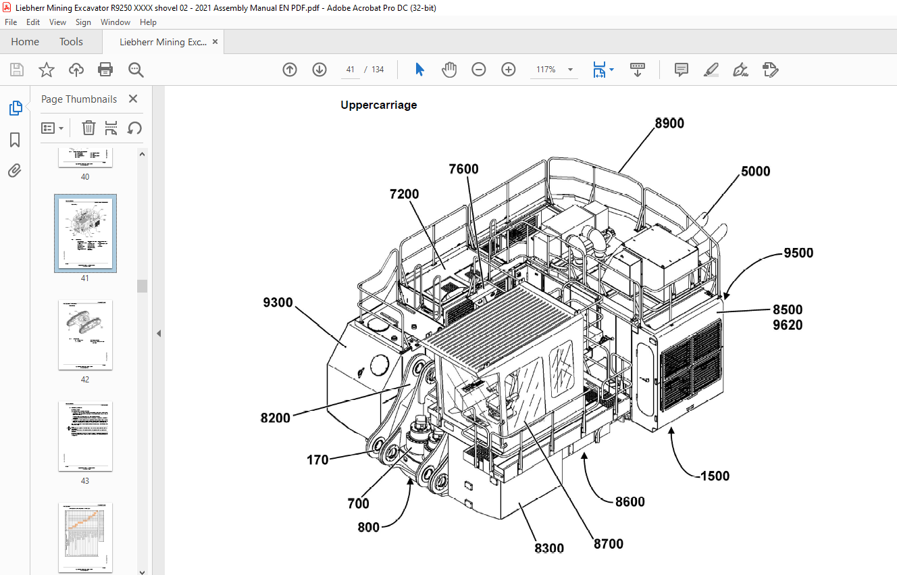Open the Find text magnifier

point(136,70)
